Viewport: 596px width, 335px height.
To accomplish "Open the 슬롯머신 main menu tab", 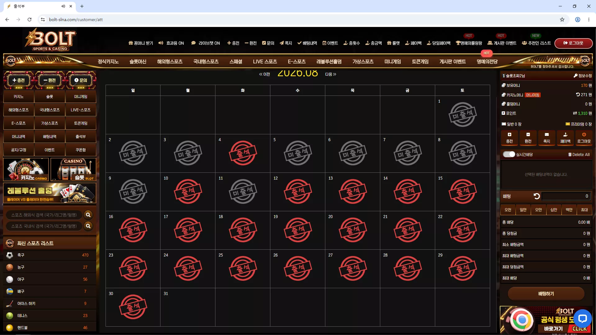I will pos(138,62).
